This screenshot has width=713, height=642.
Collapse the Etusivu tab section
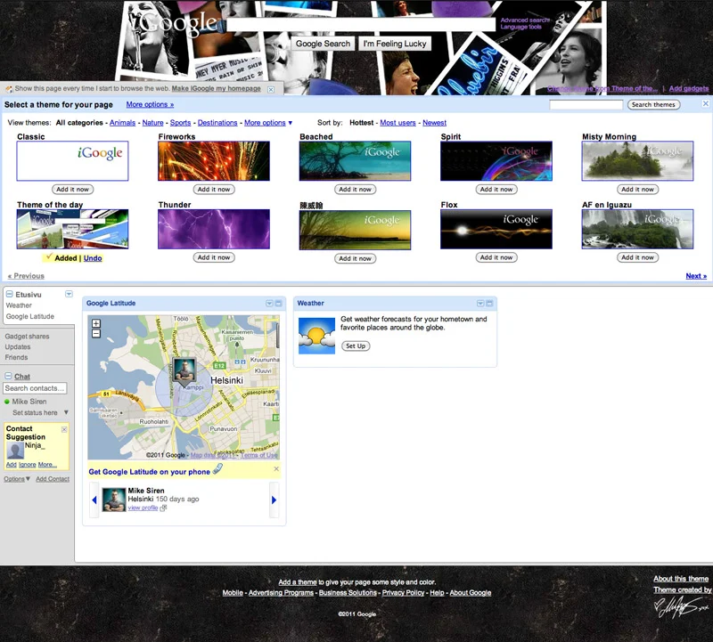(9, 294)
